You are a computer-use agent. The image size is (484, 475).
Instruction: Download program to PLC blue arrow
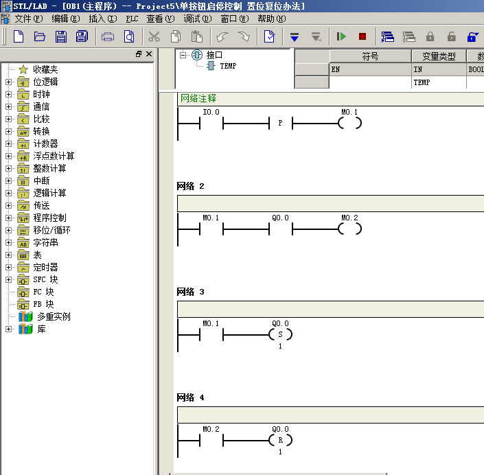pos(295,37)
